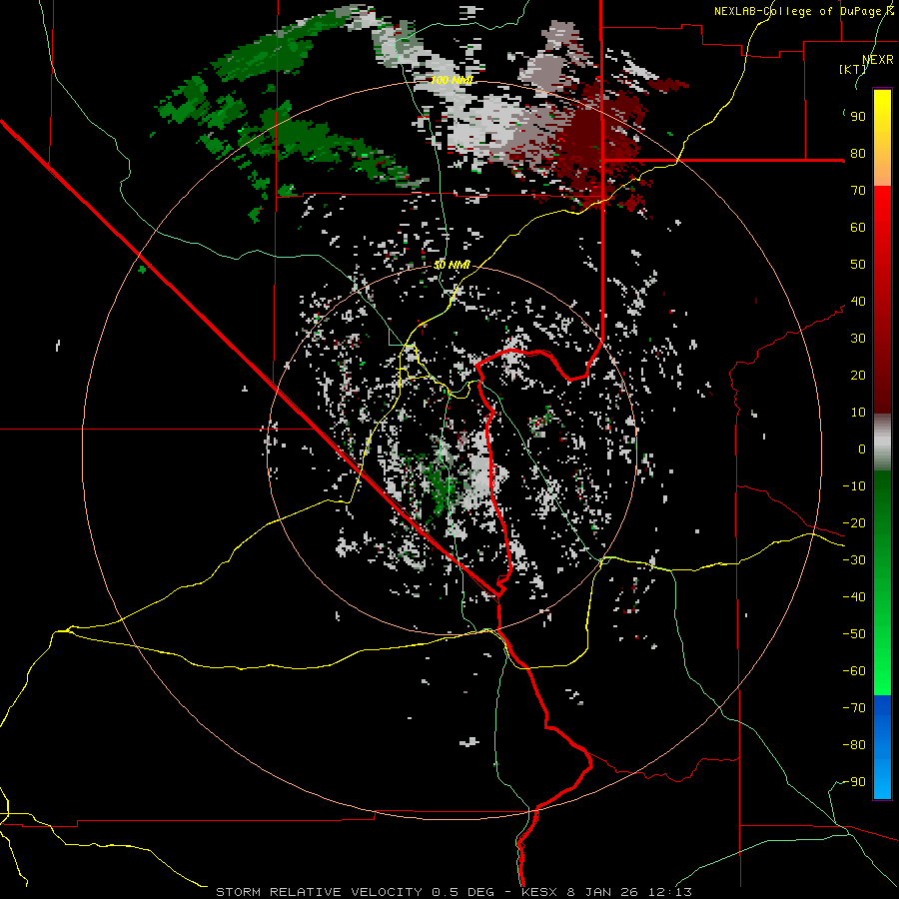Click the 30 value on the velocity scale
899x899 pixels.
(x=858, y=339)
